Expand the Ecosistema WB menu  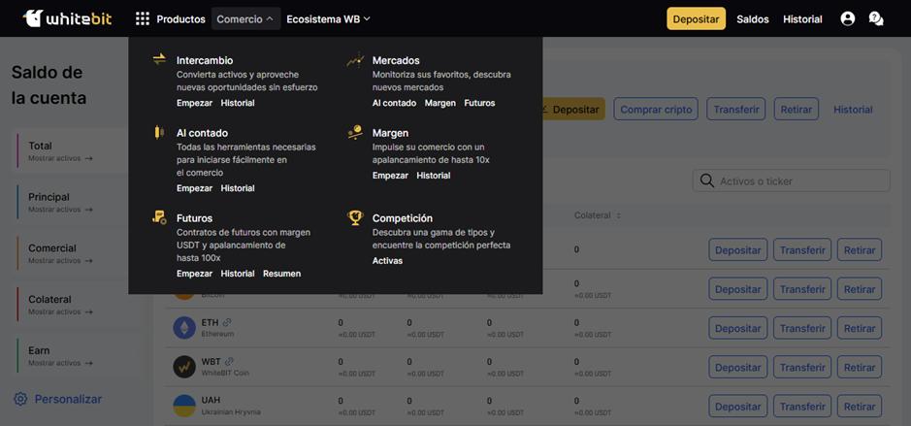coord(328,19)
